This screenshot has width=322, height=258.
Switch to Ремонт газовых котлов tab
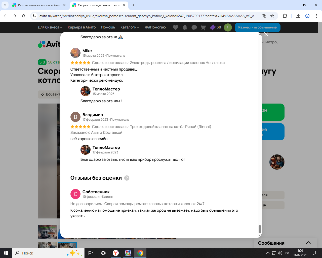pos(39,5)
